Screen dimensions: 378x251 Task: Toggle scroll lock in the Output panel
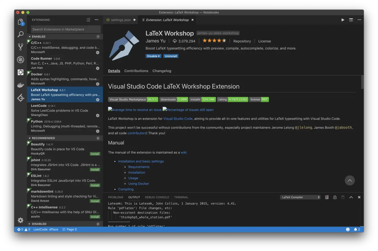pos(335,197)
